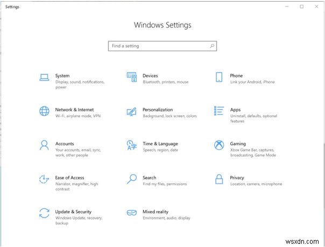Click the magnifier in Find a setting box
This screenshot has width=325, height=247.
click(x=212, y=46)
